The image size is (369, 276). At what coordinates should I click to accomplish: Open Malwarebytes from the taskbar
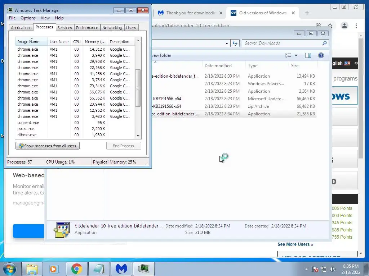(x=121, y=269)
